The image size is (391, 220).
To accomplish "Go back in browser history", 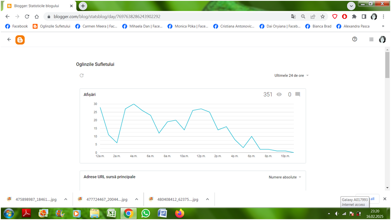I will tap(7, 17).
